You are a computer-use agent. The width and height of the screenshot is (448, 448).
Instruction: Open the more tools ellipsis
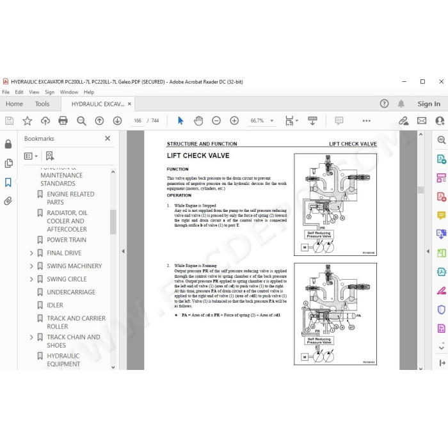(366, 121)
